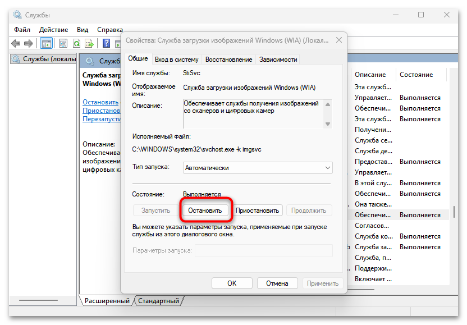Open the Справка menu

[110, 30]
